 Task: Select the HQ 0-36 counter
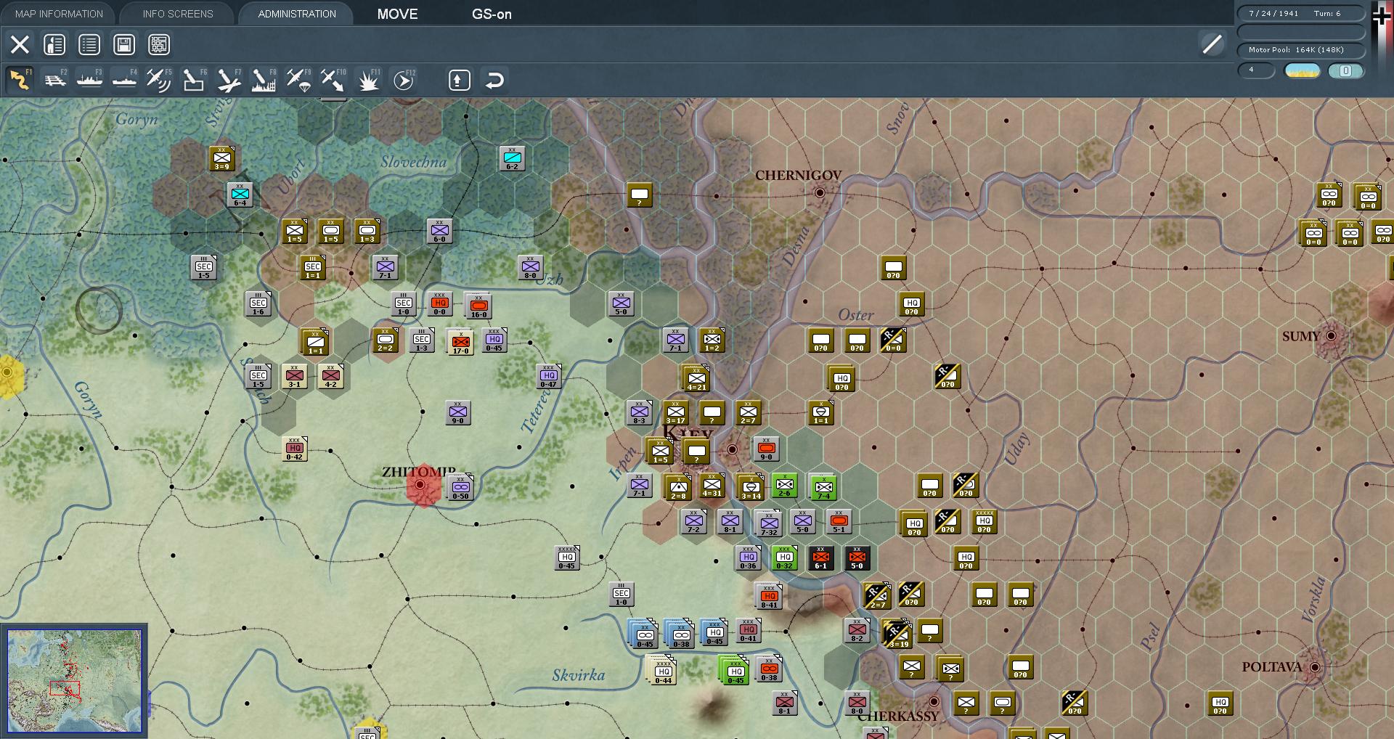748,558
